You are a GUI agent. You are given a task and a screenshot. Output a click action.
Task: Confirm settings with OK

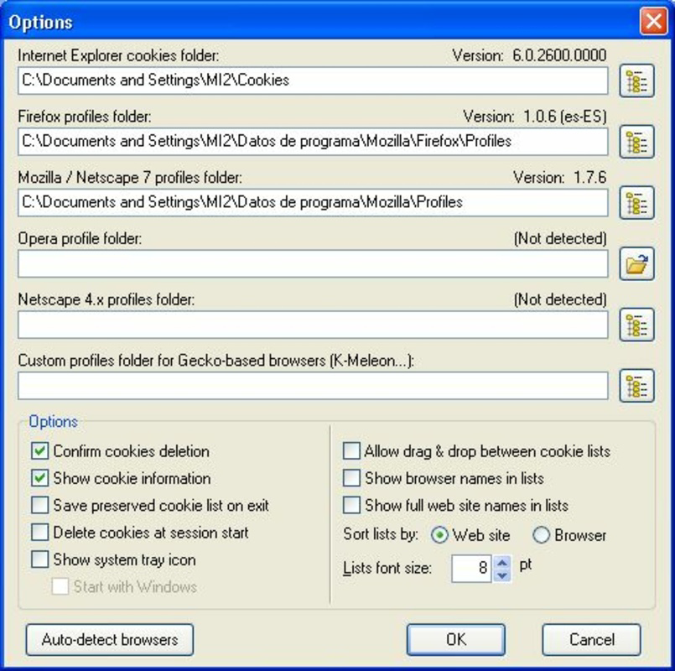[x=456, y=640]
